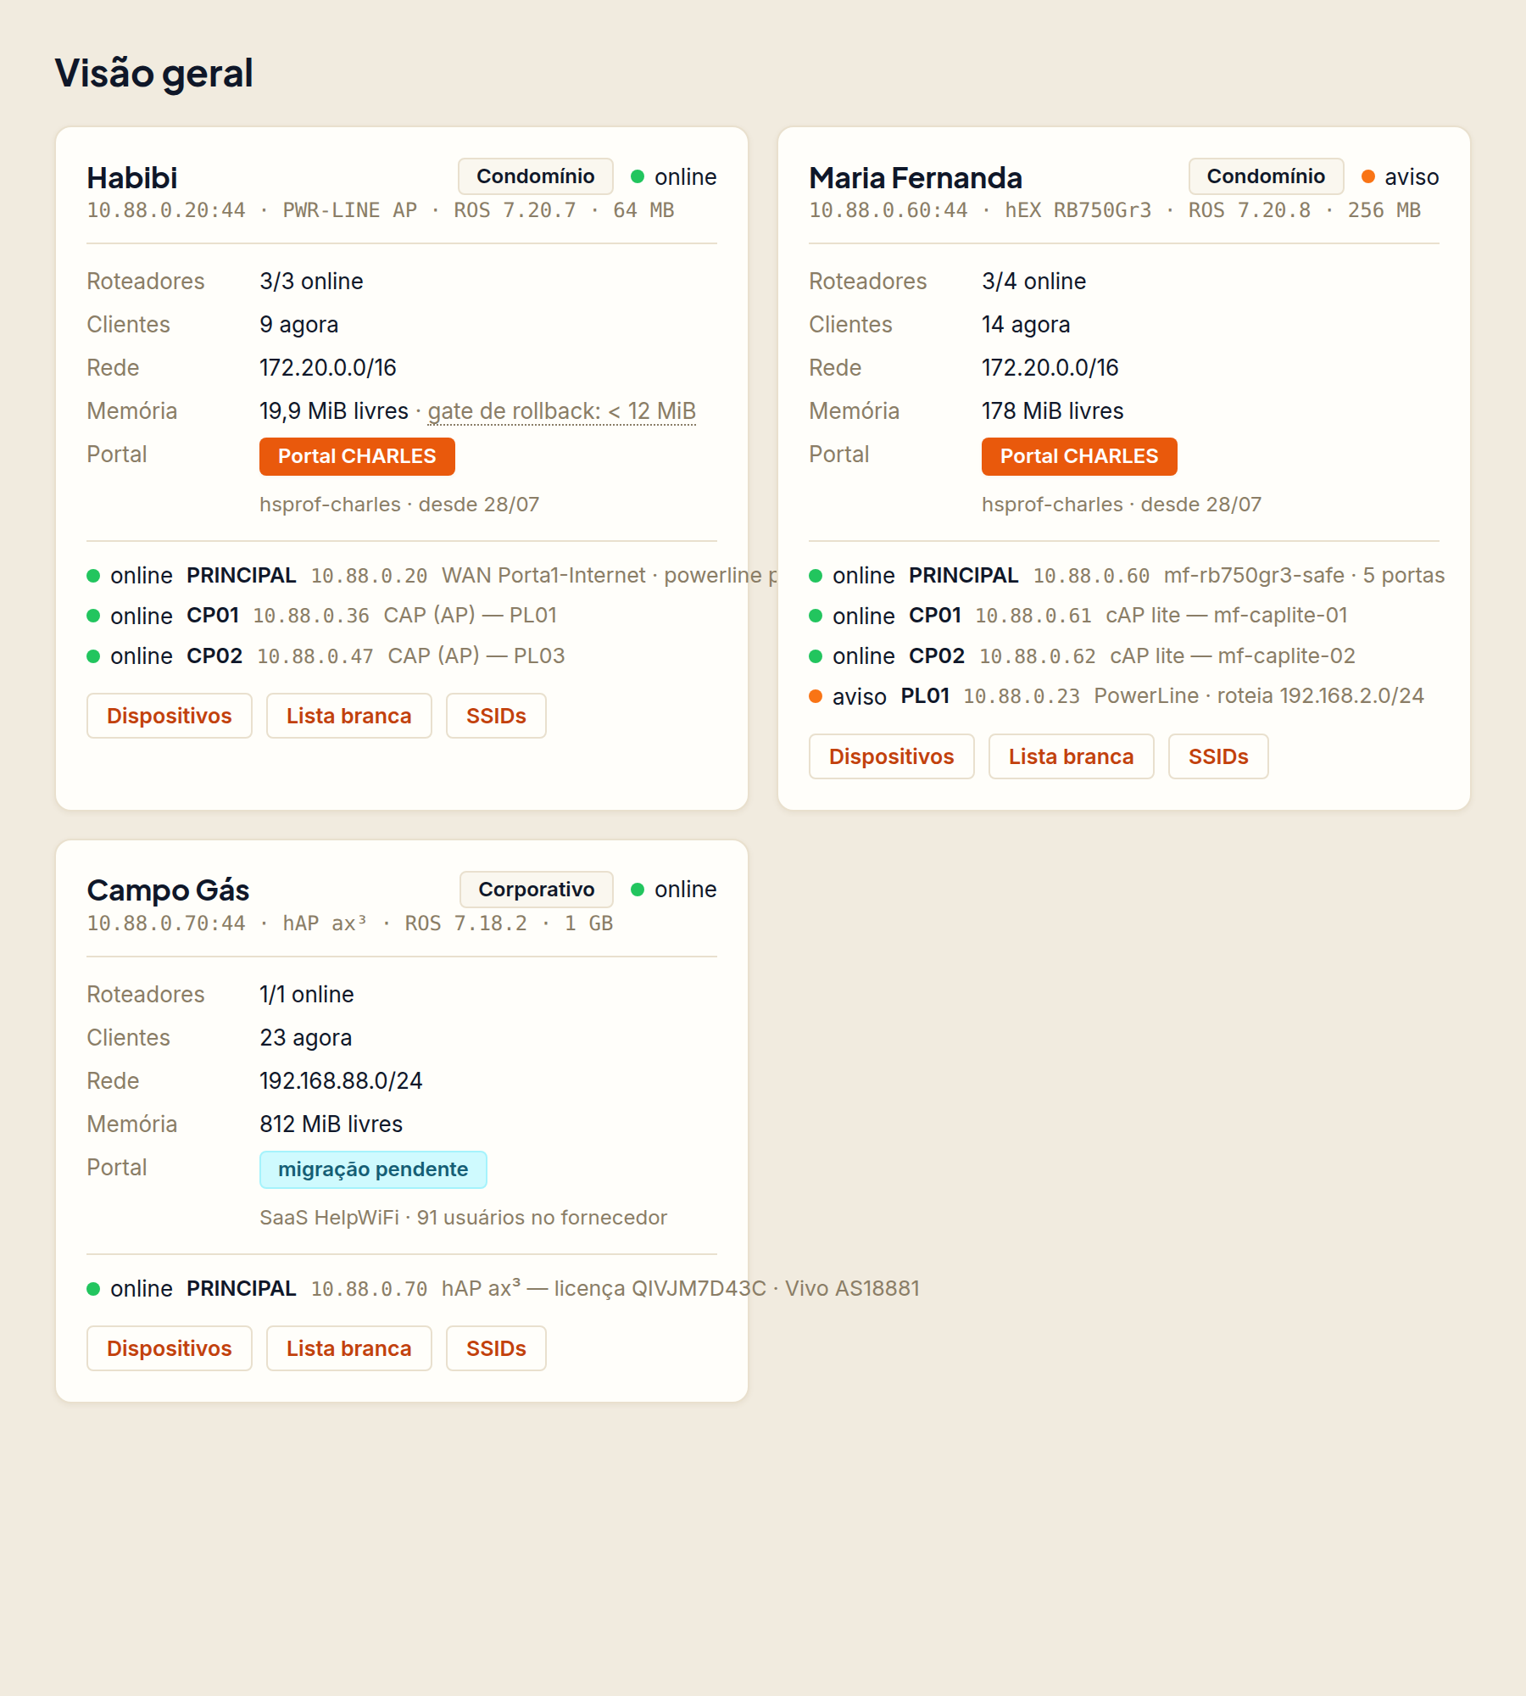Click Habibi's '3/3 online' routers value
This screenshot has height=1696, width=1526.
311,282
